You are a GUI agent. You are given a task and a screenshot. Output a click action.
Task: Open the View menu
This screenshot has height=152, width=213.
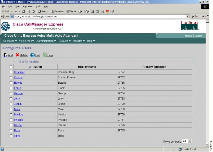pos(18,7)
